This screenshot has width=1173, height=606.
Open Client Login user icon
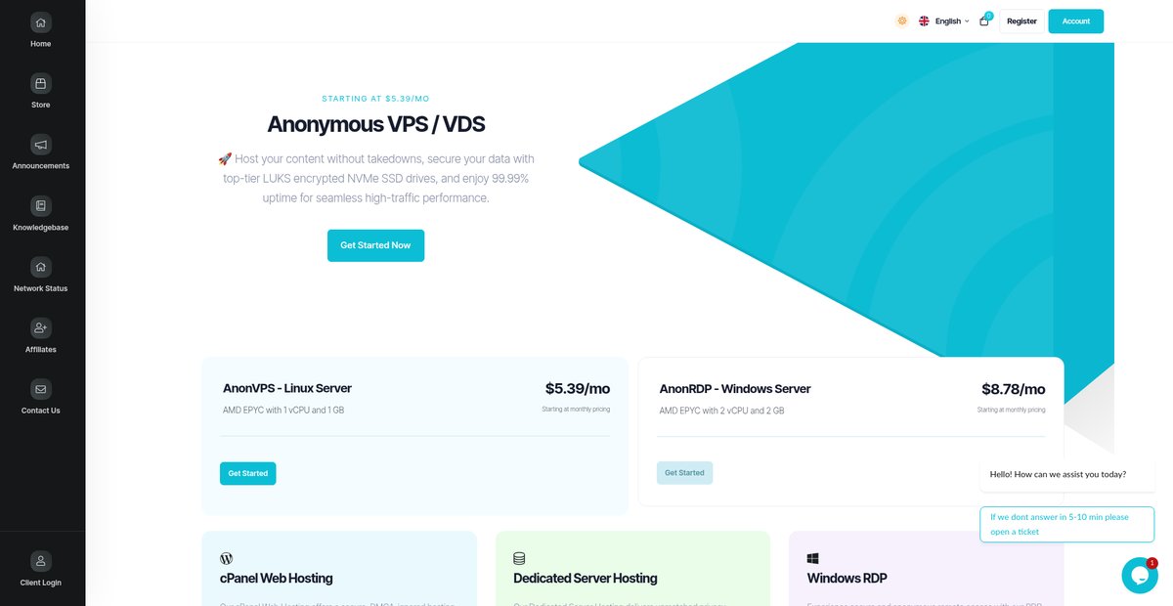tap(40, 561)
